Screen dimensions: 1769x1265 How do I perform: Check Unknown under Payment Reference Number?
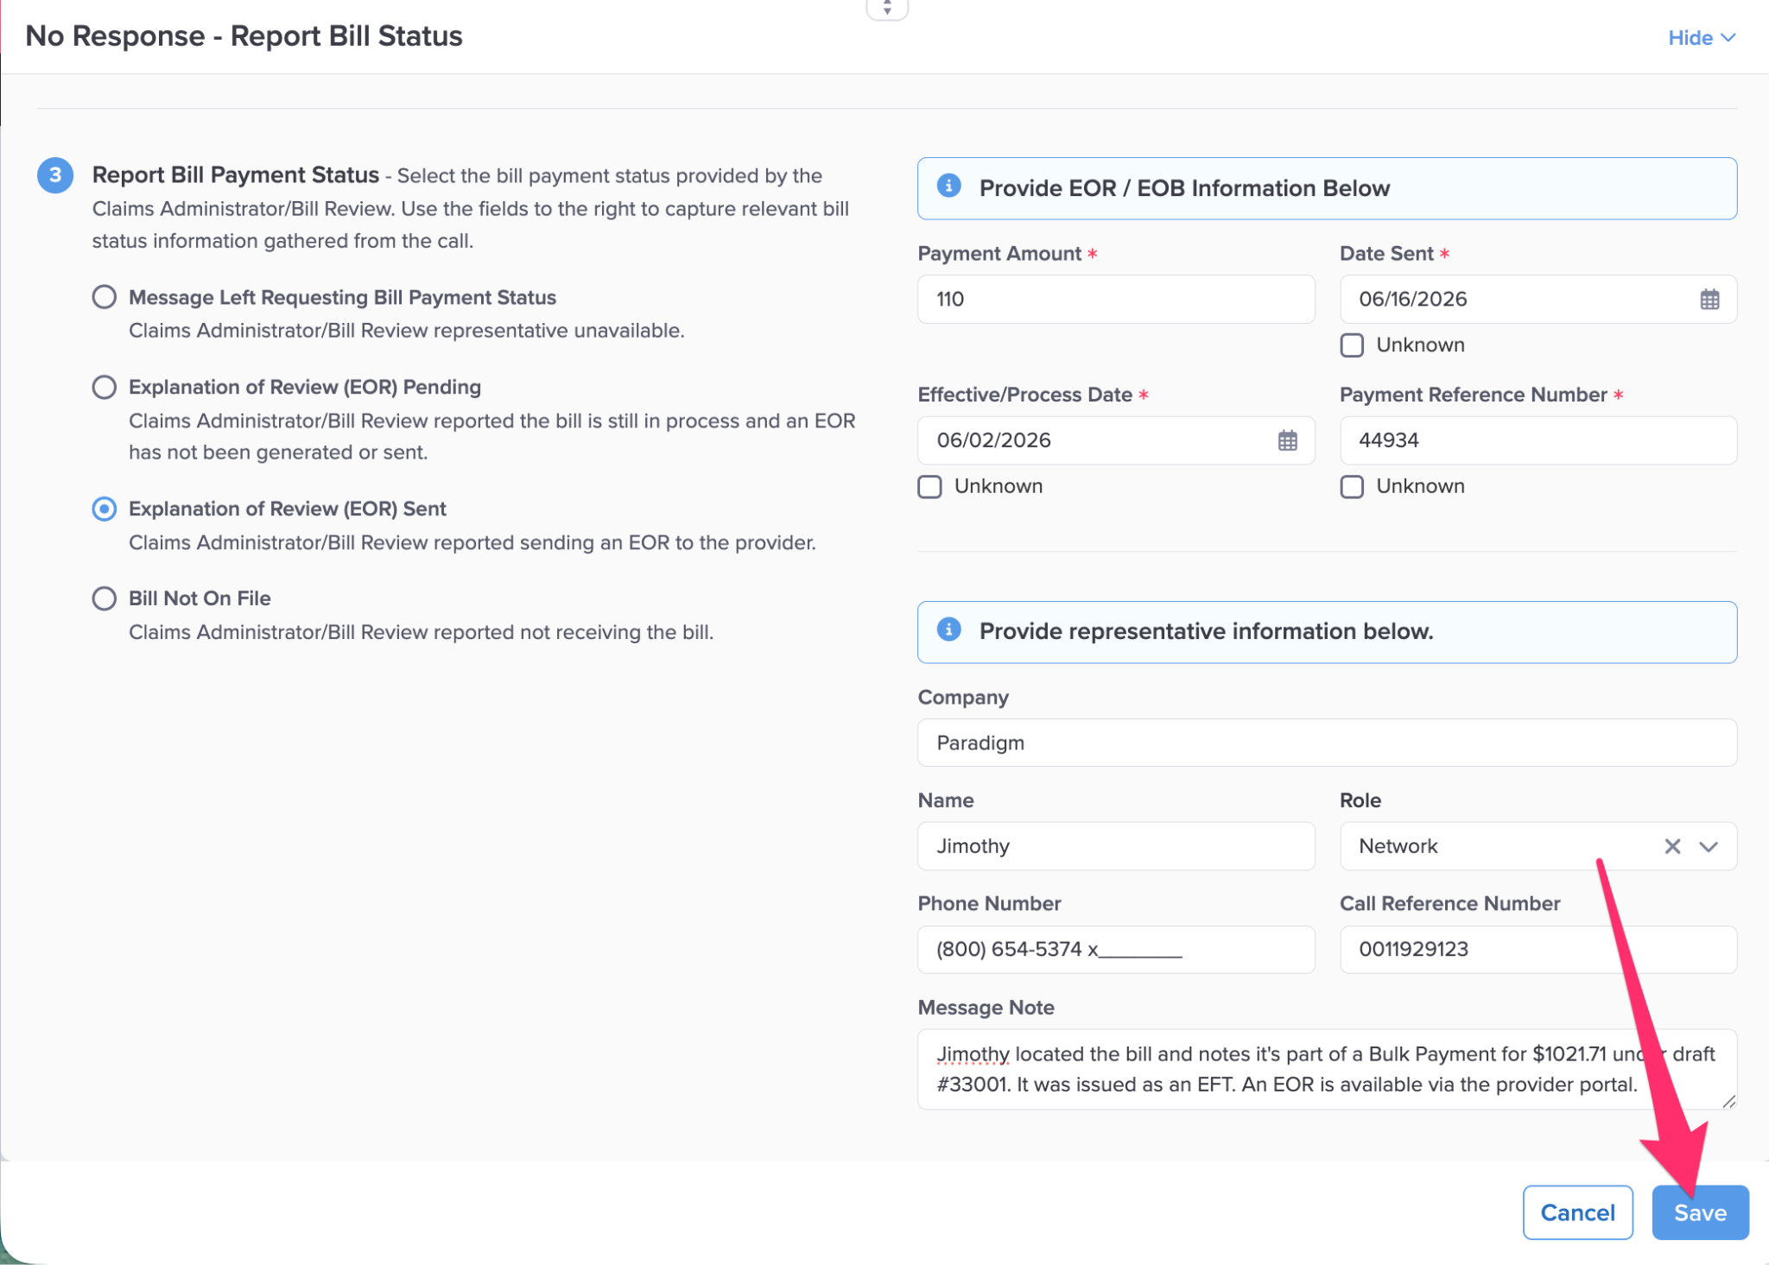pyautogui.click(x=1352, y=487)
